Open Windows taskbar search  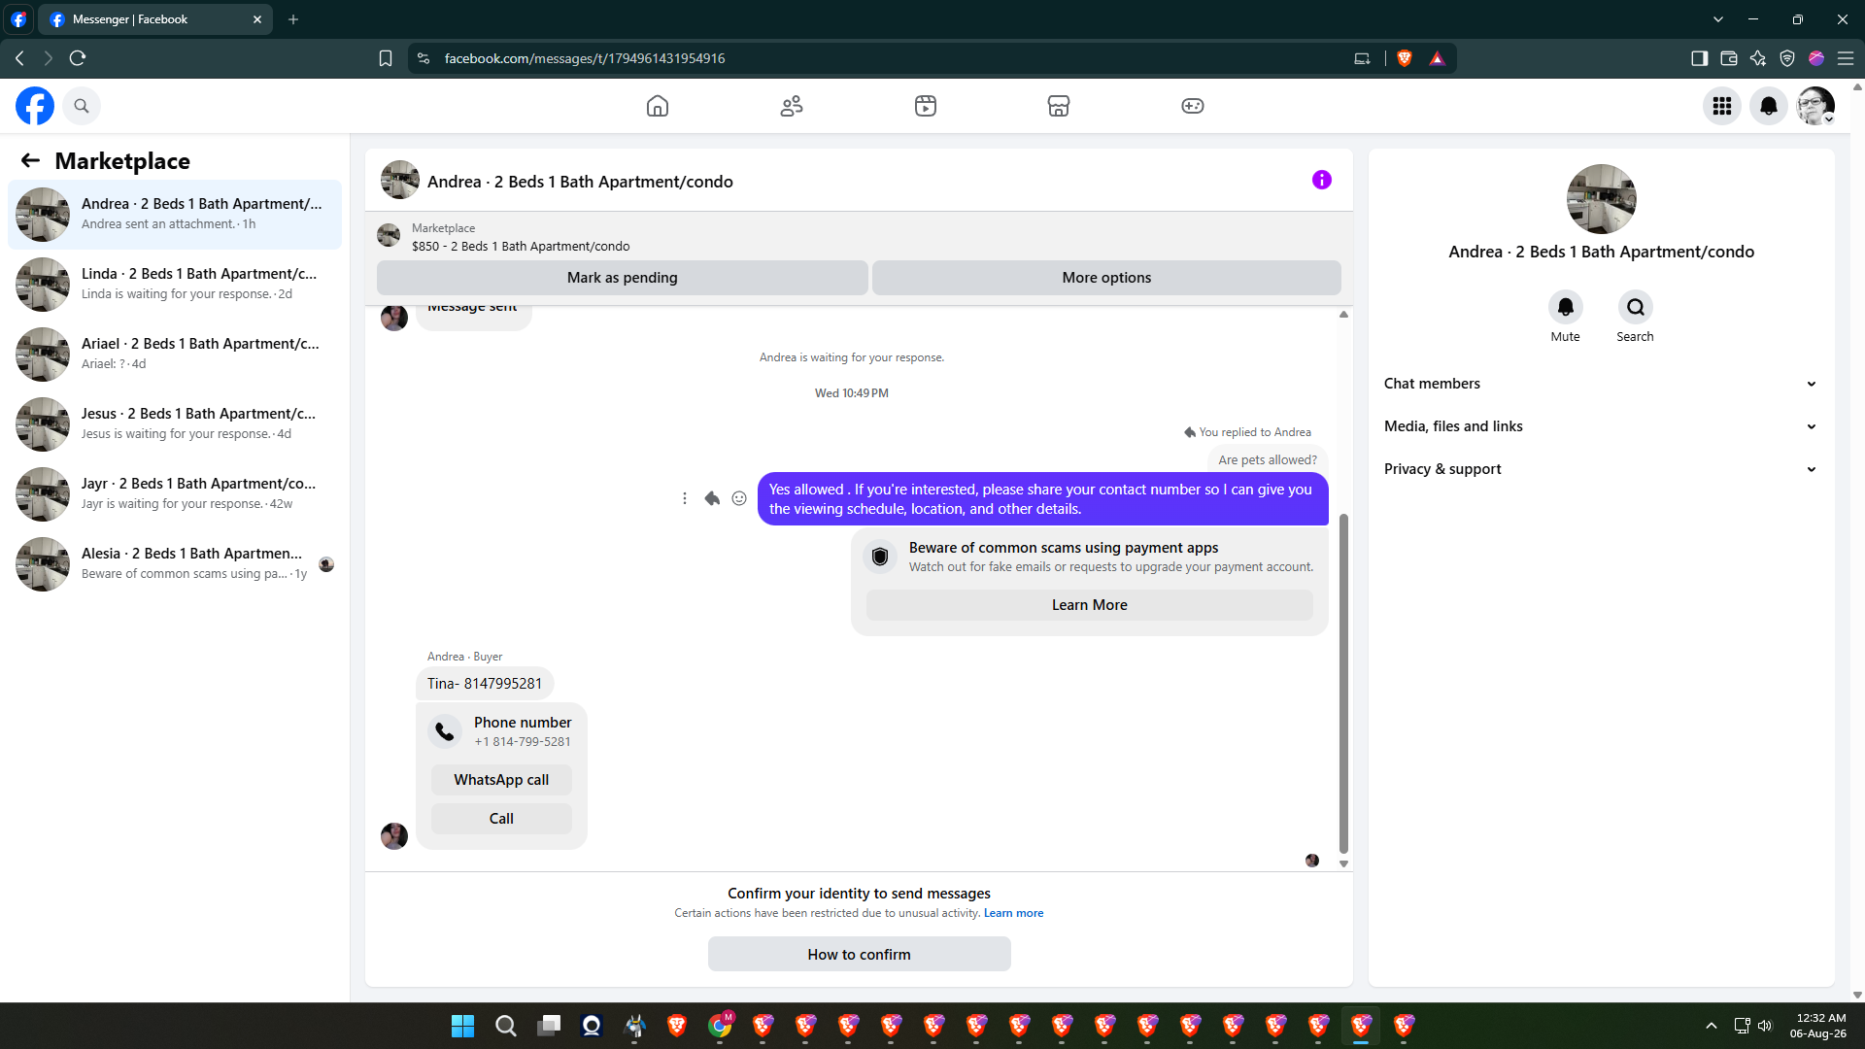click(x=506, y=1026)
